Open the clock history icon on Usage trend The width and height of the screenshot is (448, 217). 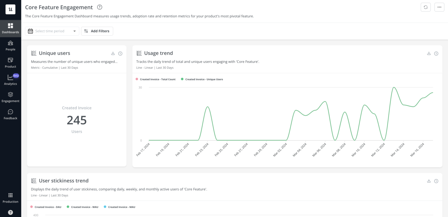coord(436,53)
